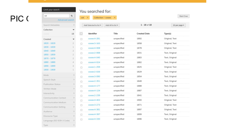Expand the Speech Style facet arrow
The height and width of the screenshot is (132, 235).
click(74, 80)
